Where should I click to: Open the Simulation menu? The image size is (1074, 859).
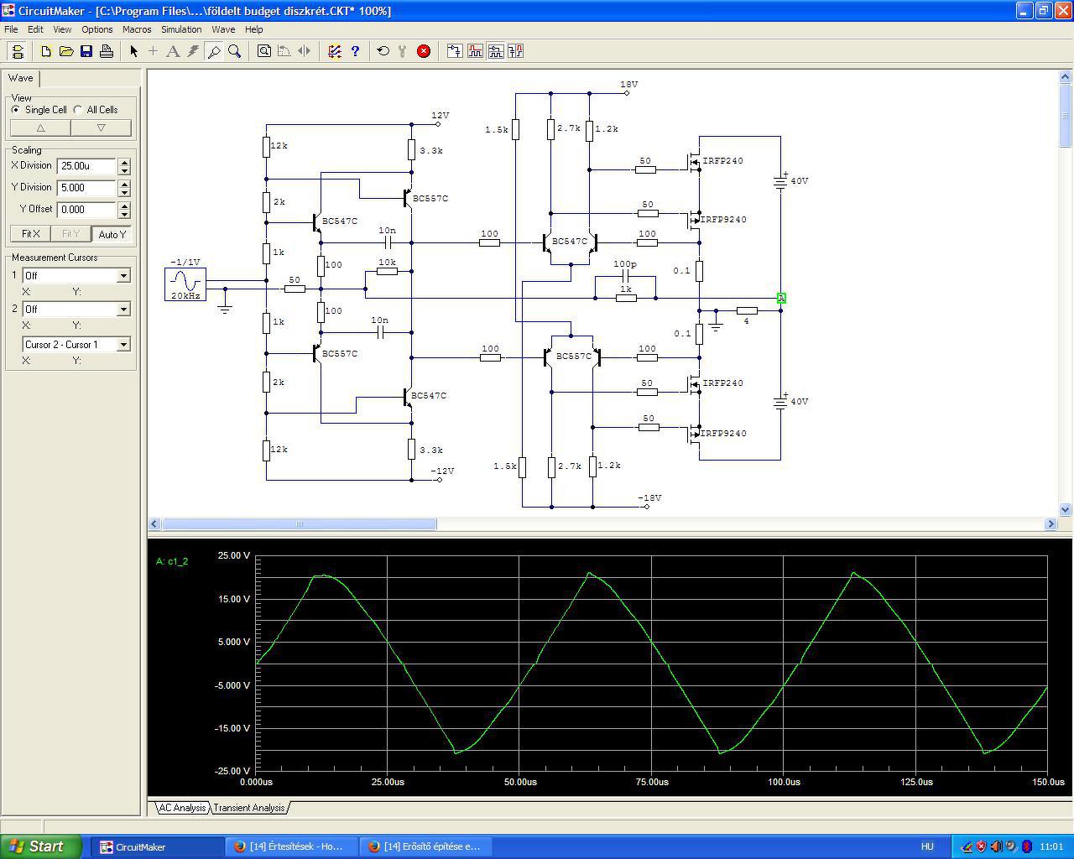coord(181,29)
